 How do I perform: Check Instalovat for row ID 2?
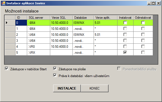(125, 34)
